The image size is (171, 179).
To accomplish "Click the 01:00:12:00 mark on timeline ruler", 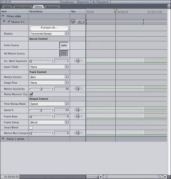I will [x=155, y=12].
